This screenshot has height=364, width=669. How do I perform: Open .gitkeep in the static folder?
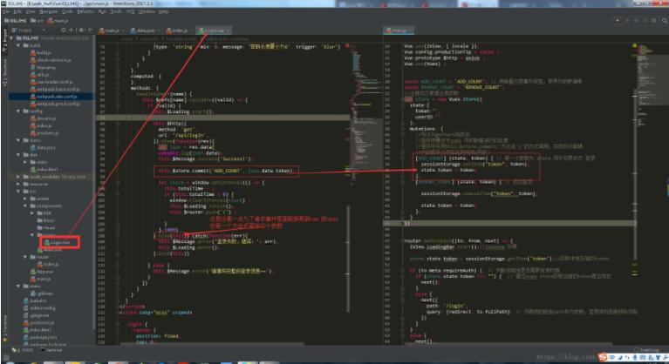click(42, 293)
